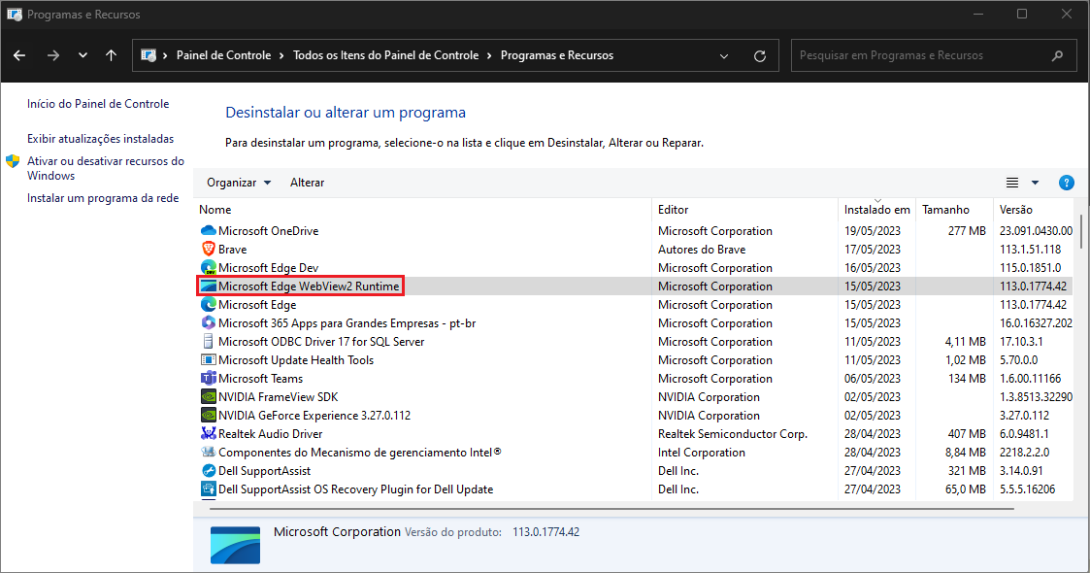Expand chevron before Programas e Recursos
Screen dimensions: 1090x573
coord(489,55)
